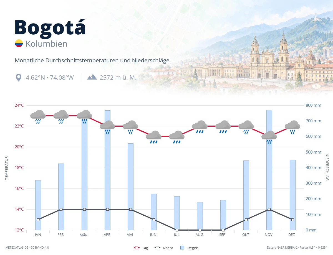
Task: Click the July rain cloud icon
Action: [x=177, y=137]
